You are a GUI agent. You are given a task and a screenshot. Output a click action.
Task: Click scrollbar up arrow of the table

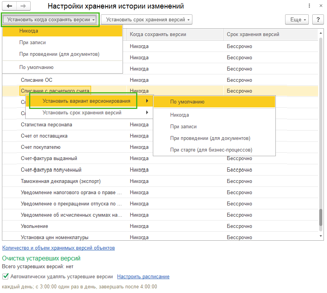[x=321, y=33]
